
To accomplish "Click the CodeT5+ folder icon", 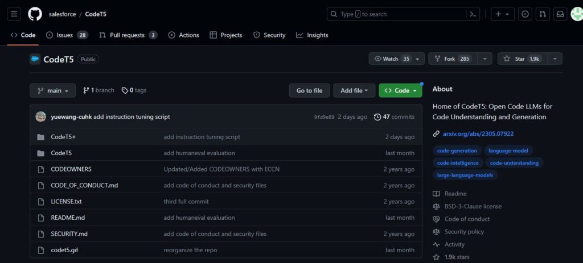I will [x=41, y=137].
